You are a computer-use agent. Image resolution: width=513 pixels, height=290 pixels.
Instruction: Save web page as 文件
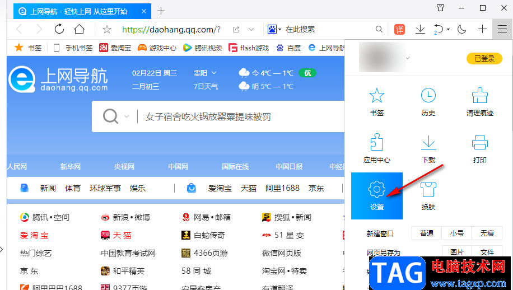487,252
